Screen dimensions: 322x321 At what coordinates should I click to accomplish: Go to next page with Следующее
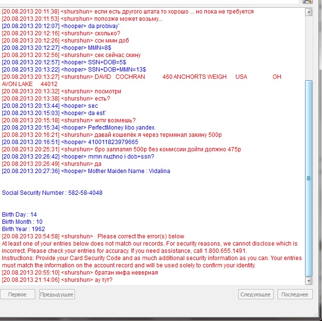[256, 294]
